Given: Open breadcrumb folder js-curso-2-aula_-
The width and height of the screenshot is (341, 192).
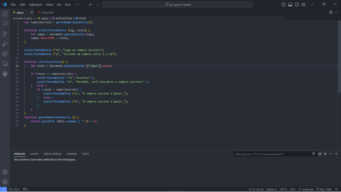Looking at the screenshot, I should click(x=23, y=18).
